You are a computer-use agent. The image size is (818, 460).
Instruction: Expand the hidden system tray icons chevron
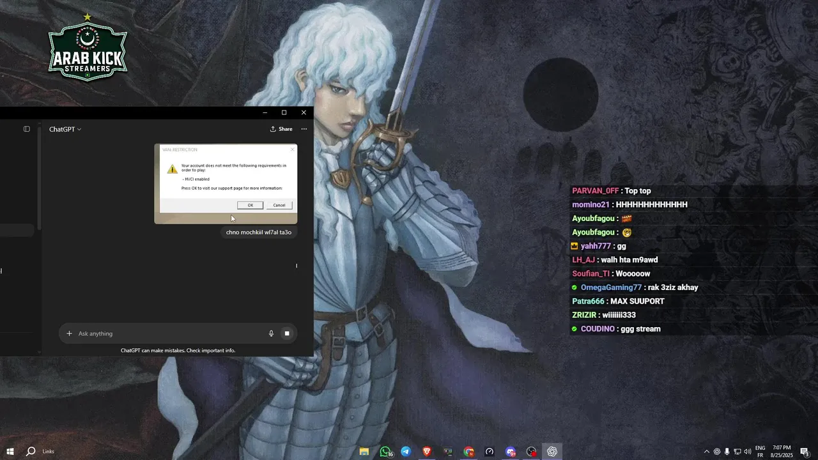(x=707, y=452)
